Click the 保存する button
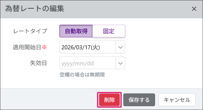The height and width of the screenshot is (110, 203). point(139,100)
